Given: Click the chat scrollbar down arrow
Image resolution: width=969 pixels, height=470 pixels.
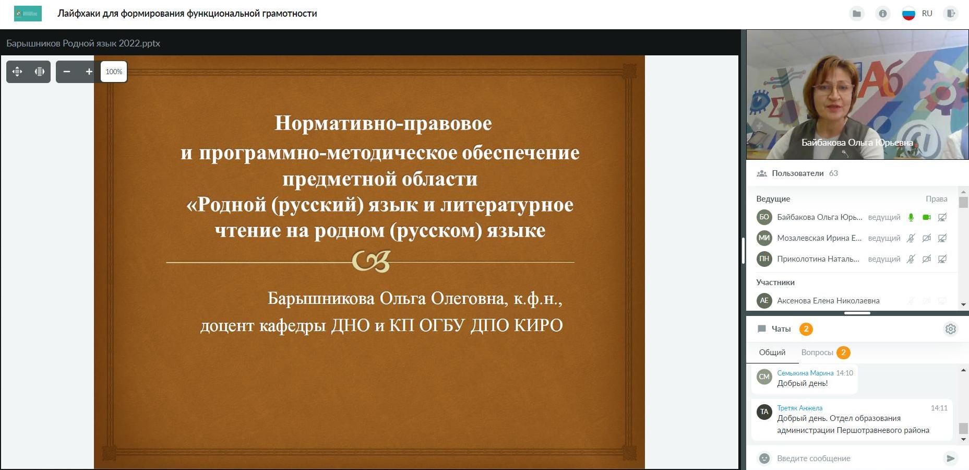Looking at the screenshot, I should (x=963, y=439).
